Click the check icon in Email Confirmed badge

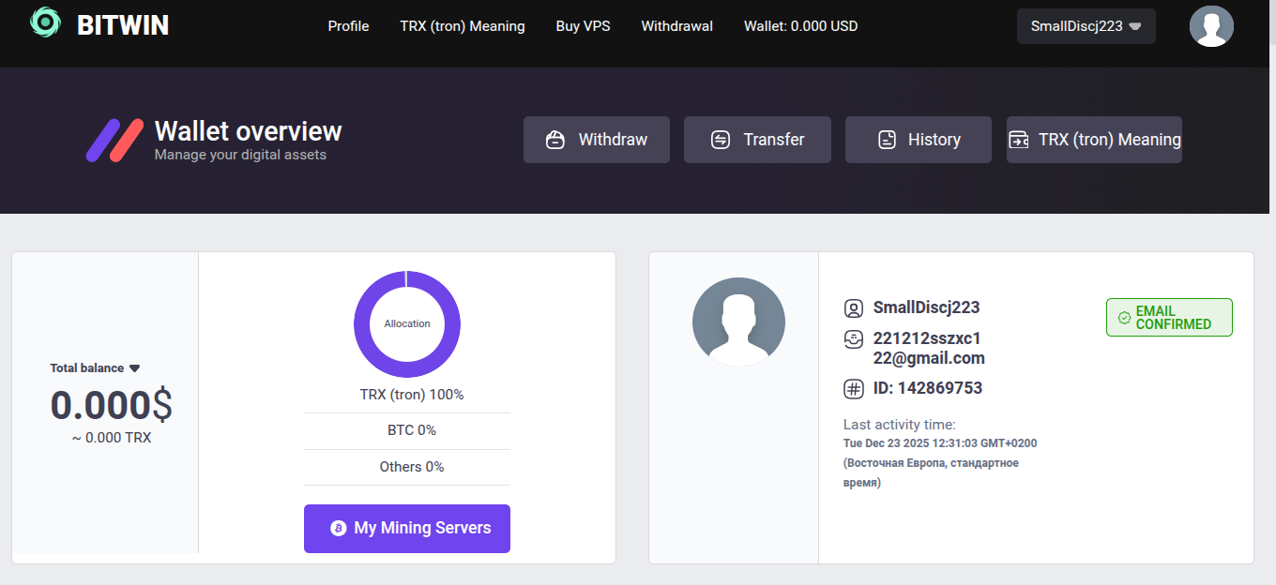point(1124,318)
